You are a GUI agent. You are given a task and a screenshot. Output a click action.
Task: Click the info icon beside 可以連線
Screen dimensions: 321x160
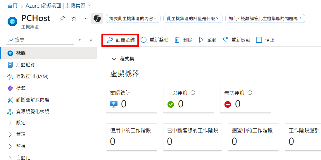click(193, 93)
